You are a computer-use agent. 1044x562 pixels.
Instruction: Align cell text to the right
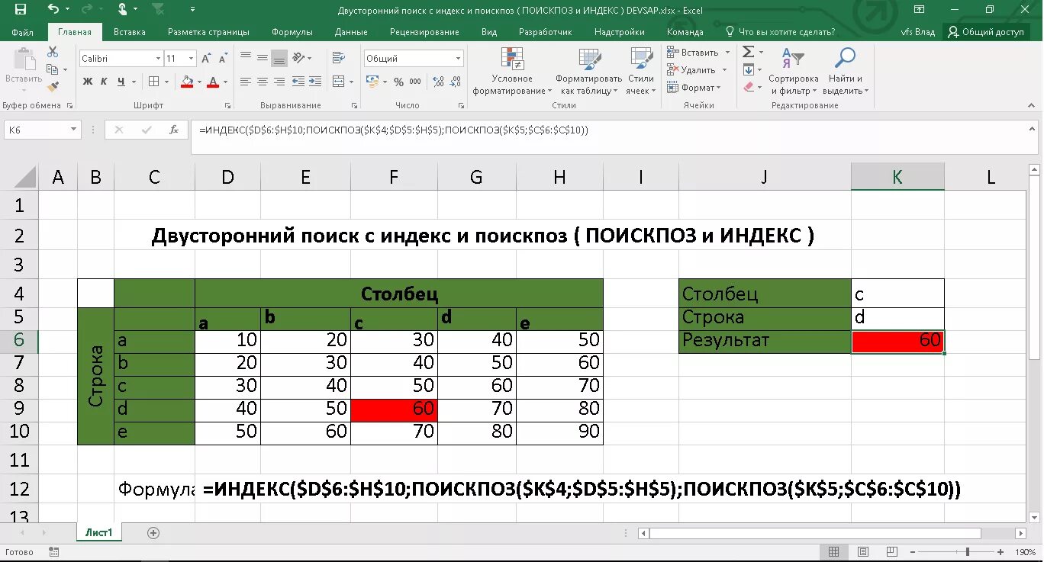point(279,82)
